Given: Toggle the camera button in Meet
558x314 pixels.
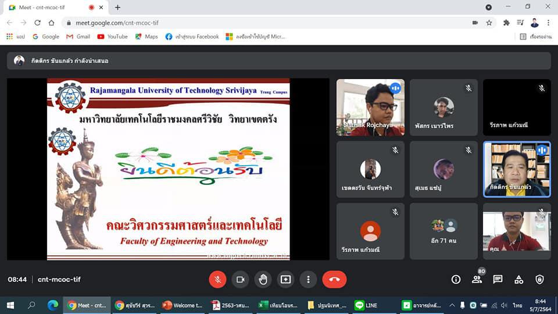Looking at the screenshot, I should tap(240, 280).
